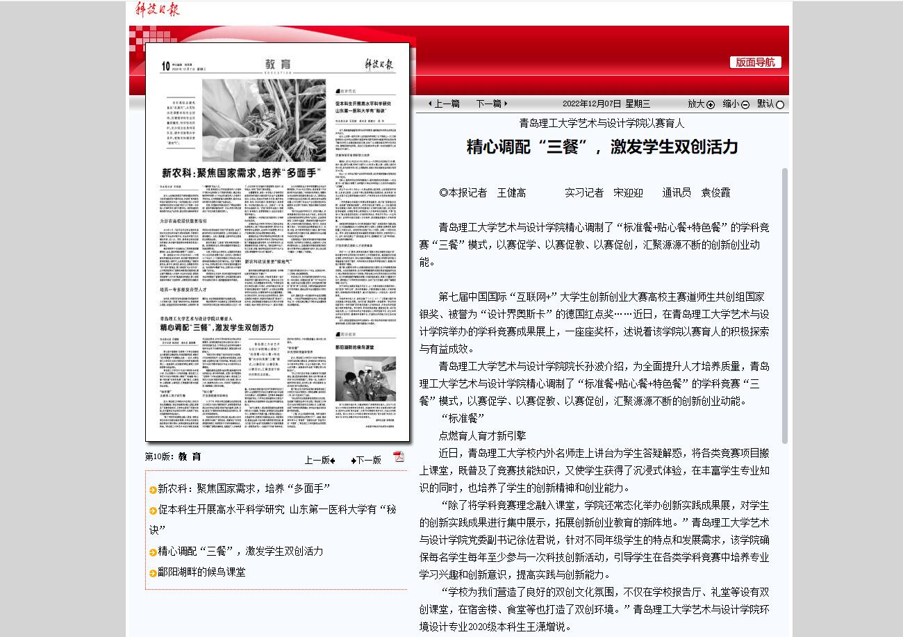Open the 版面导航 page navigation menu
This screenshot has width=903, height=637.
[755, 63]
